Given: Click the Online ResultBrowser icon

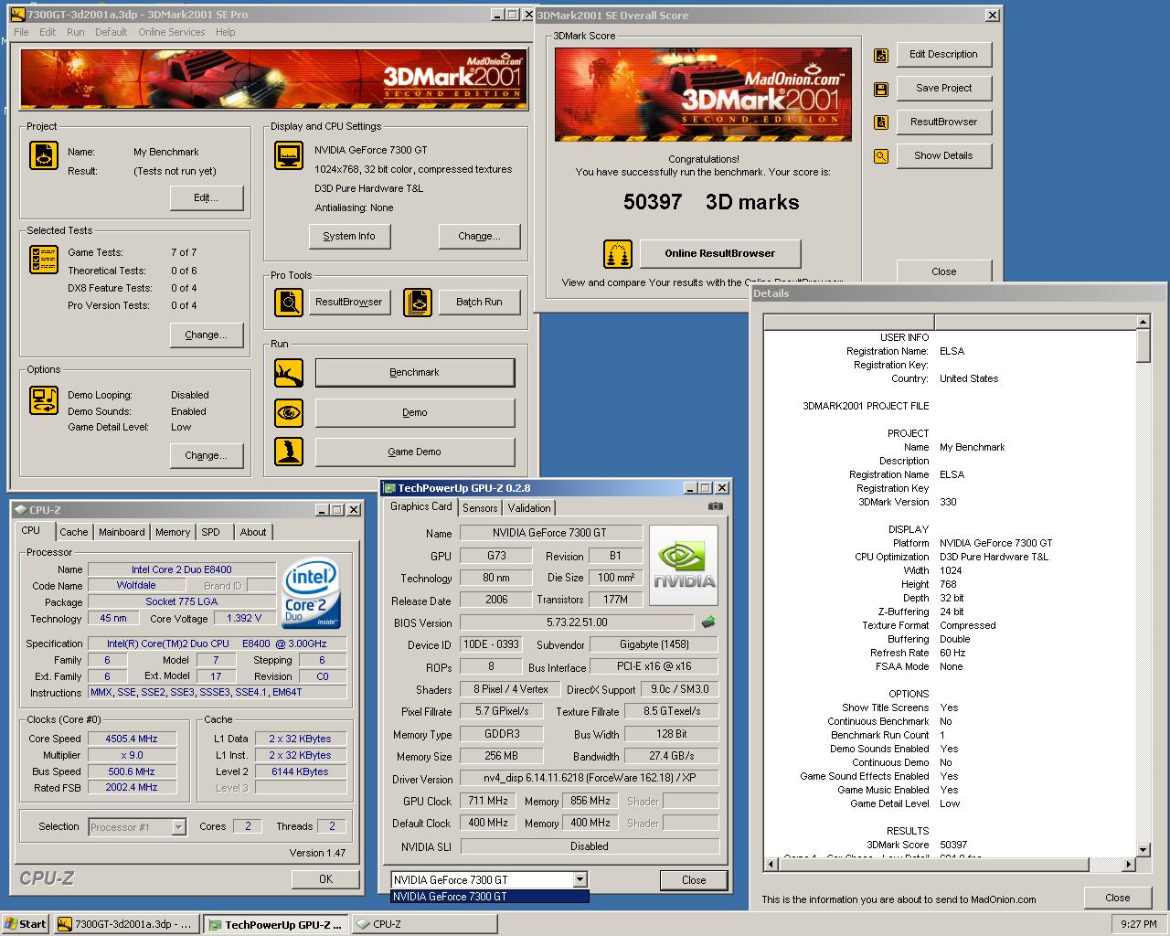Looking at the screenshot, I should click(618, 253).
